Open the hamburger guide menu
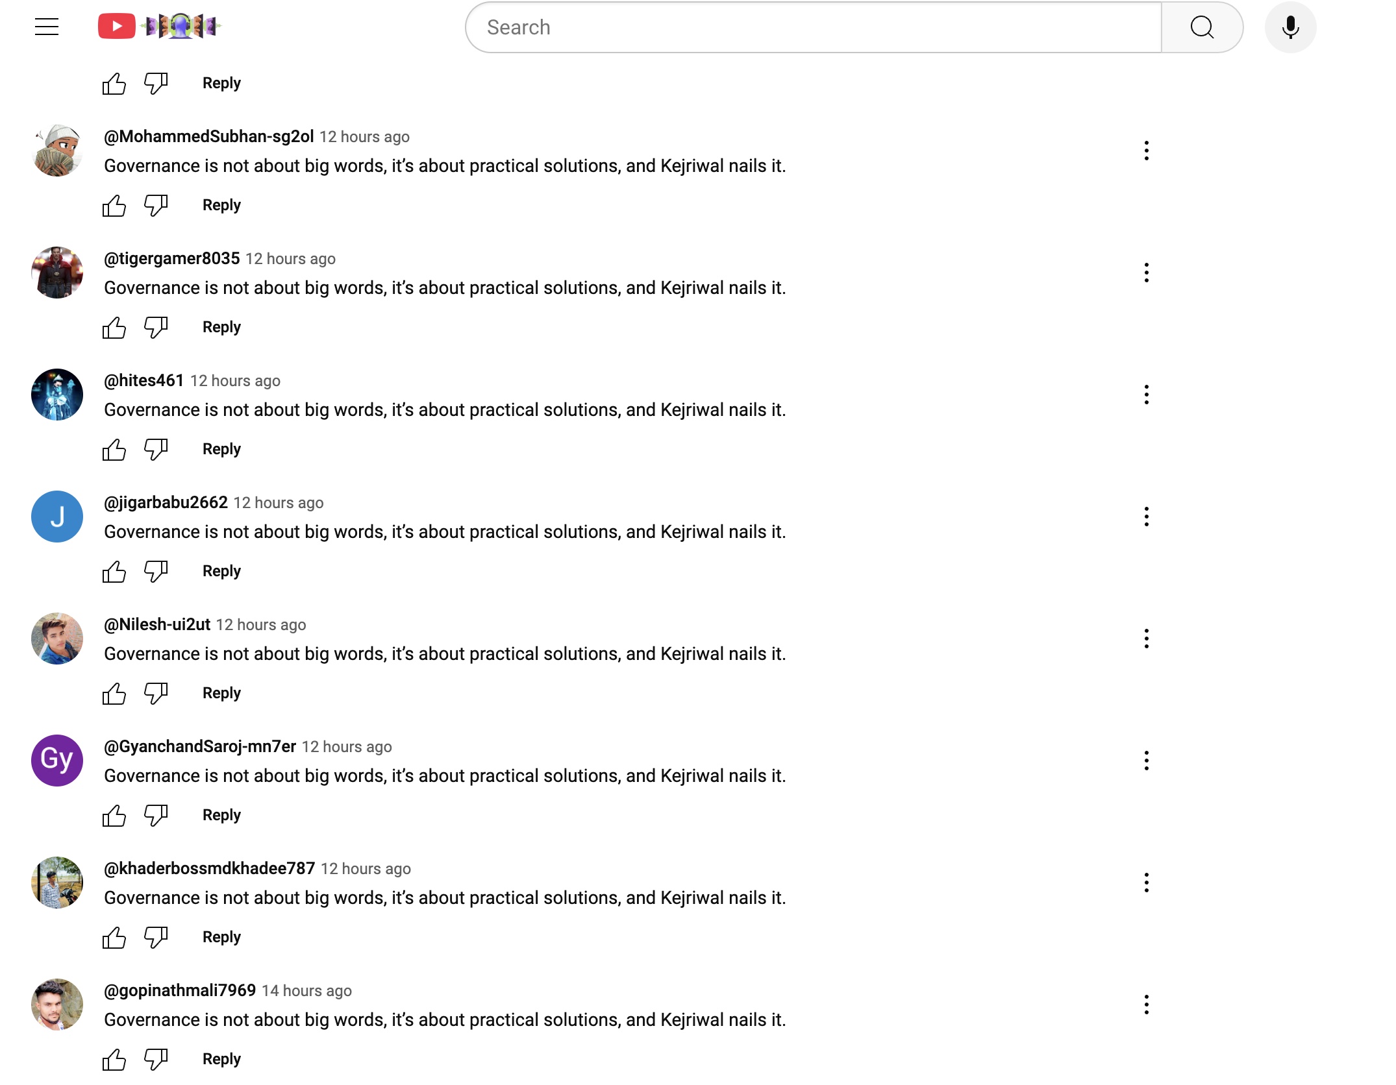Image resolution: width=1396 pixels, height=1085 pixels. (x=47, y=27)
